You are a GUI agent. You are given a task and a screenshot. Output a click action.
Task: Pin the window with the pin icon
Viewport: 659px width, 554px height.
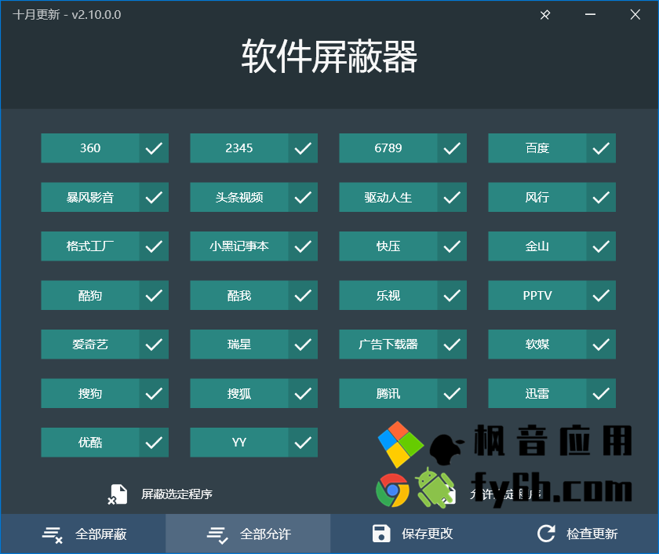545,15
